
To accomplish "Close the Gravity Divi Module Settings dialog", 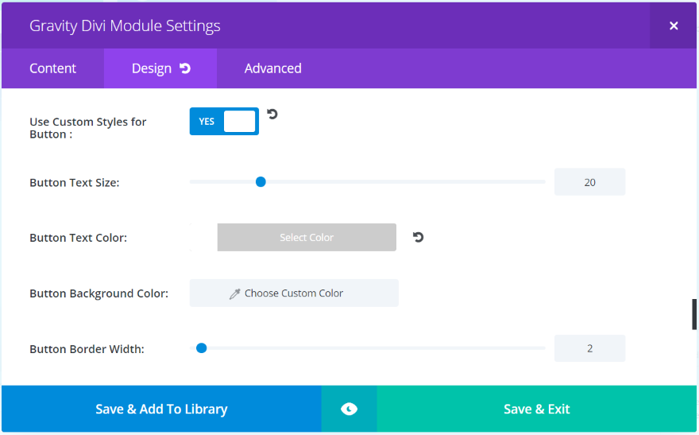I will coord(674,25).
